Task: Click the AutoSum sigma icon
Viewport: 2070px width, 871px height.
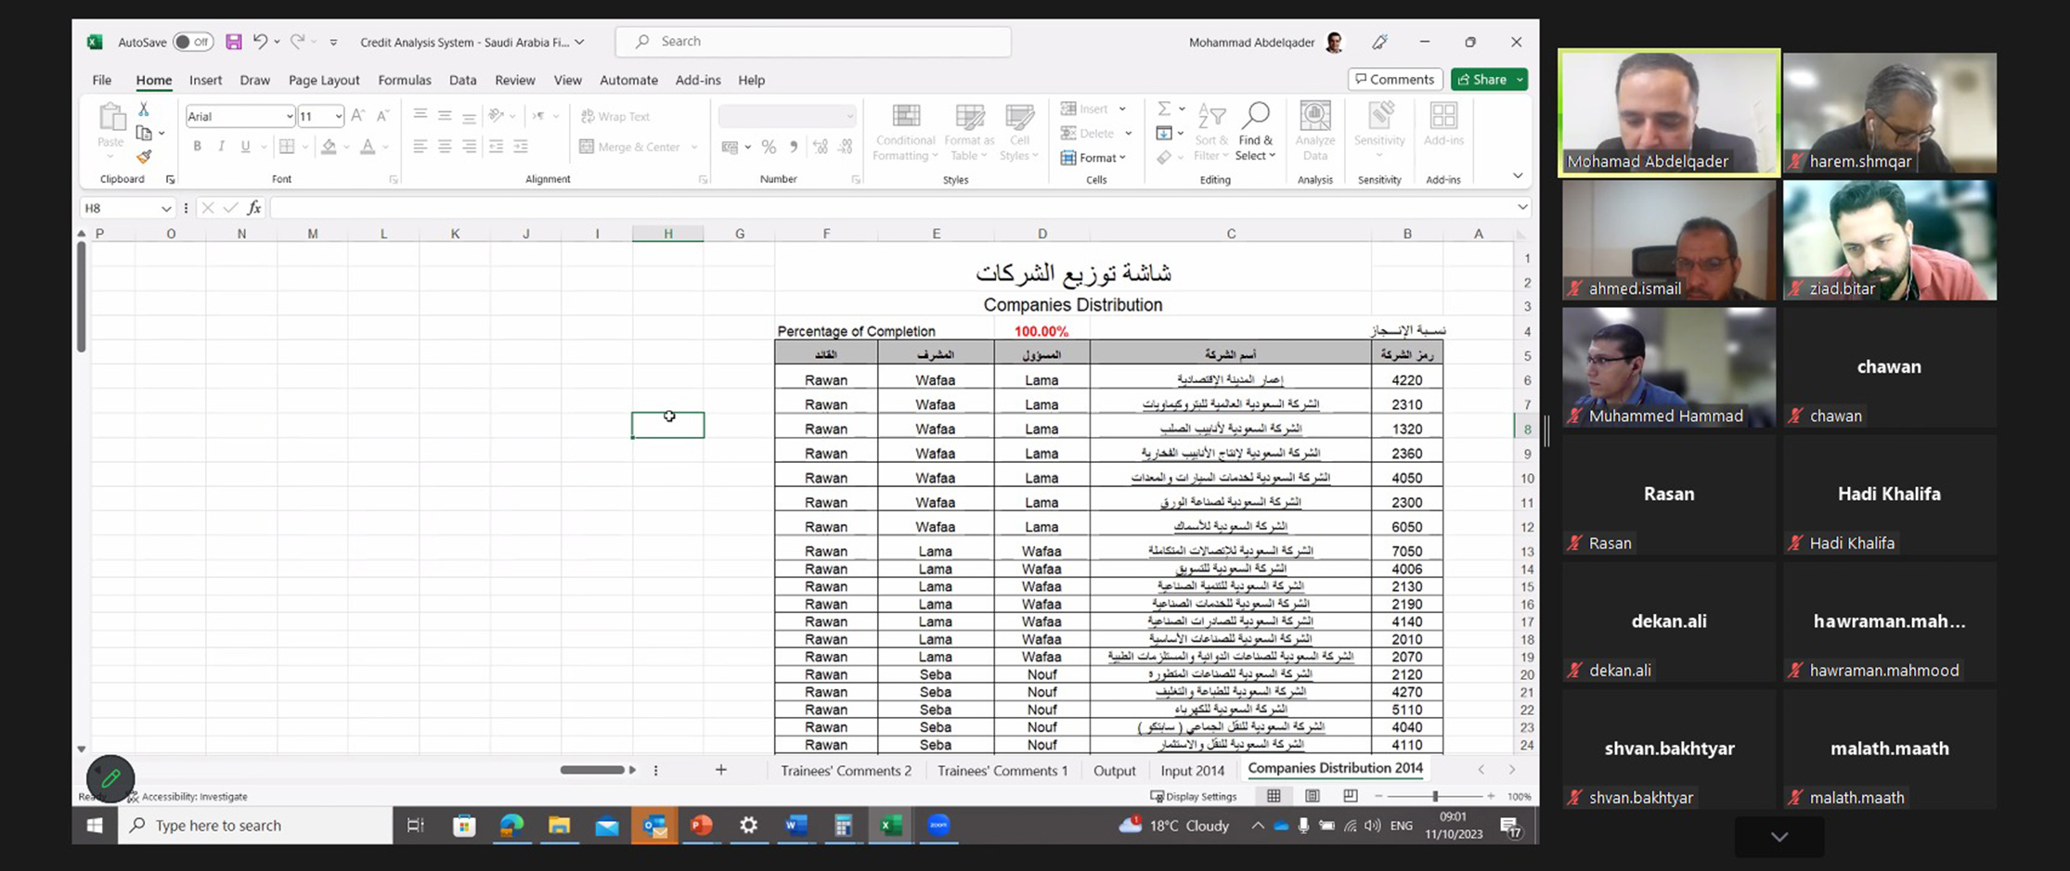Action: click(x=1164, y=109)
